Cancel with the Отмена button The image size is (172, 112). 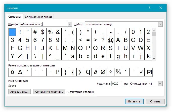click(x=155, y=101)
